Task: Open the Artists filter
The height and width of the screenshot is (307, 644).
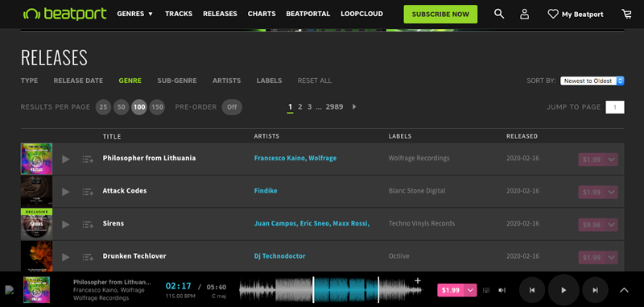Action: pos(227,81)
